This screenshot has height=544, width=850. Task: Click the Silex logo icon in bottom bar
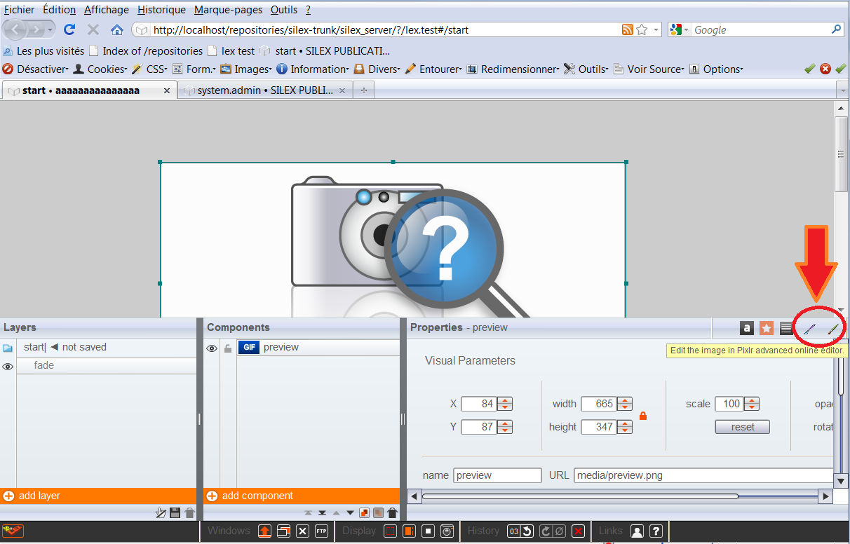(13, 531)
